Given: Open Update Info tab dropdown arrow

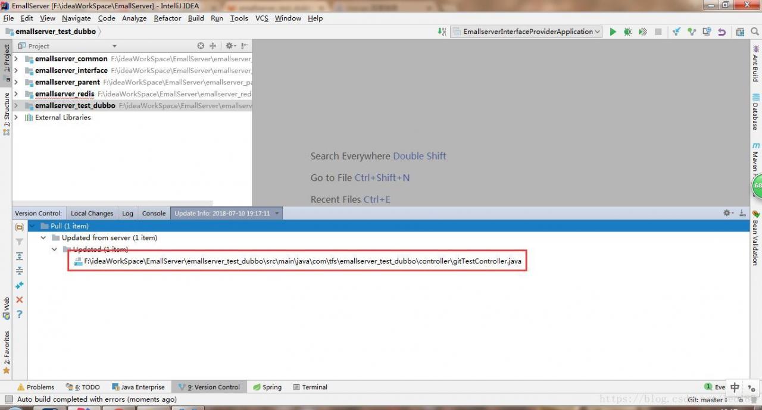Looking at the screenshot, I should point(277,213).
